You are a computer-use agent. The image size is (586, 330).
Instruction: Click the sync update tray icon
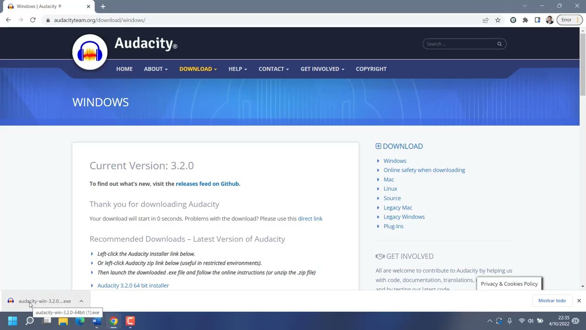pyautogui.click(x=499, y=321)
